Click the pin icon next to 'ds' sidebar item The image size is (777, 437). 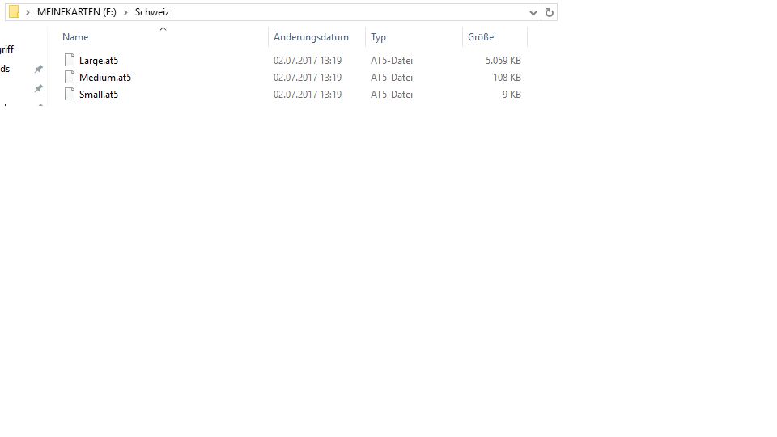pos(38,70)
